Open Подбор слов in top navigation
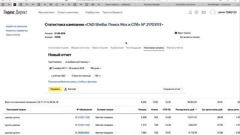 point(92,12)
